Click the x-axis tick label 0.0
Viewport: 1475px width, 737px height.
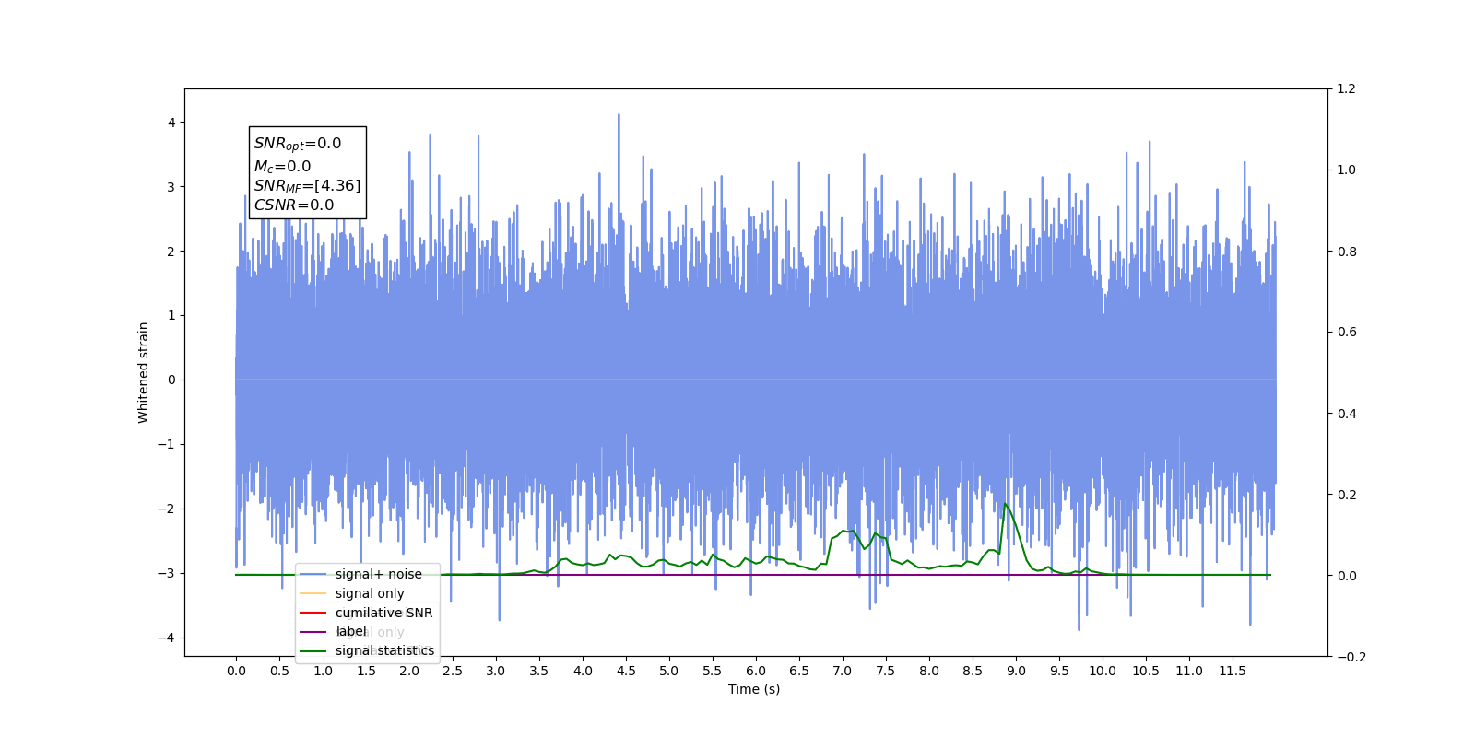(x=236, y=671)
